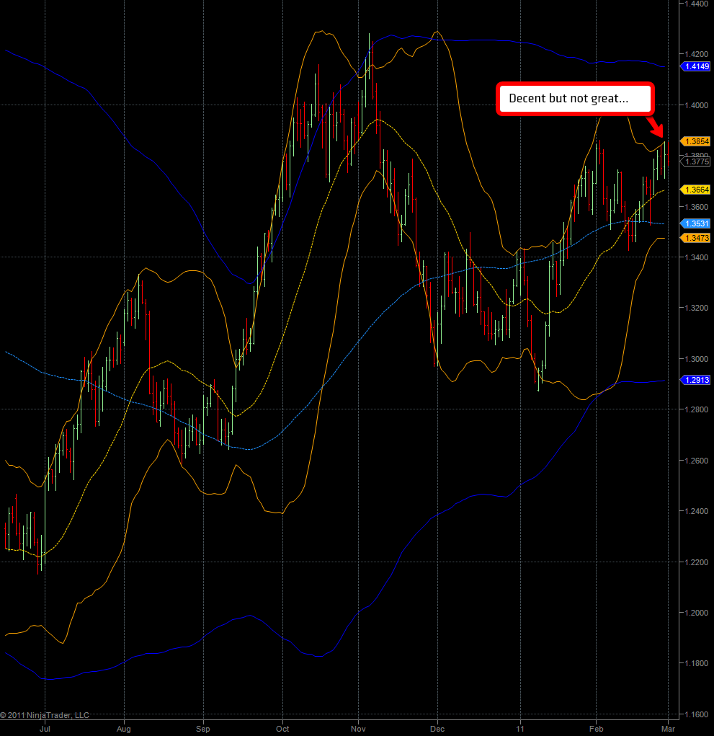The image size is (714, 736).
Task: Select the 'Decent but not great...' annotation box
Action: [x=574, y=99]
